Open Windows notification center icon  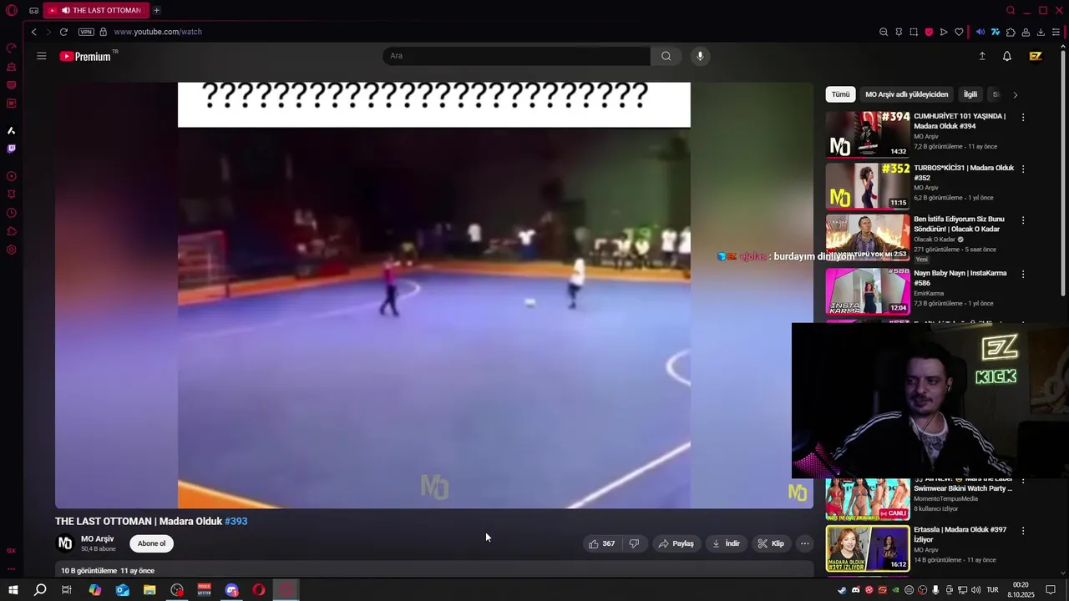click(1051, 590)
